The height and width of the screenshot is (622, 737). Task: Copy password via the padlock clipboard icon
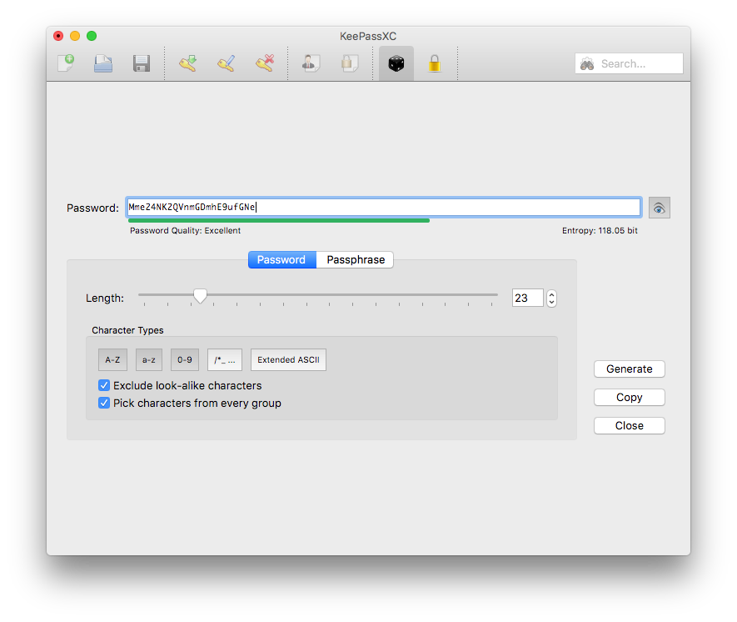click(x=349, y=63)
